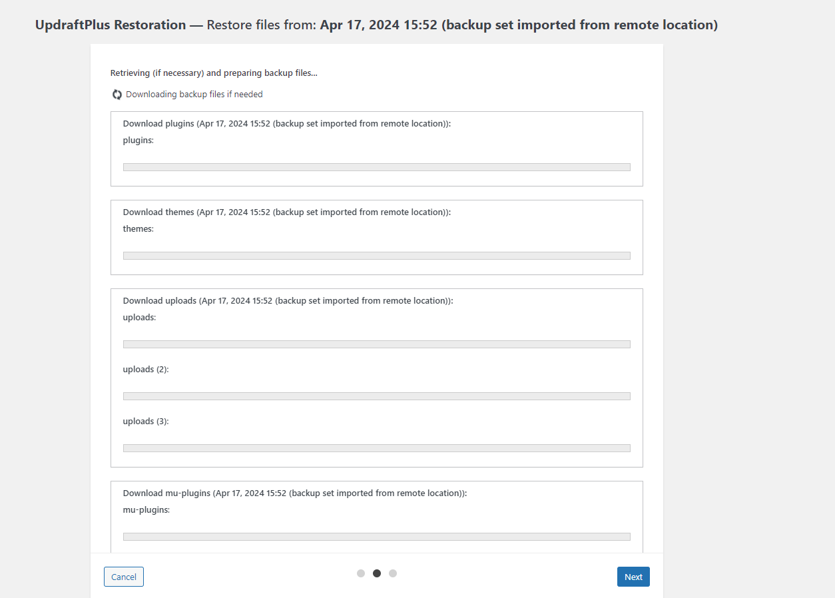Click the Next button
Screen dimensions: 835x598
click(x=633, y=577)
